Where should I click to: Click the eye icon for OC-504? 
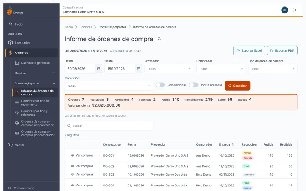72,185
